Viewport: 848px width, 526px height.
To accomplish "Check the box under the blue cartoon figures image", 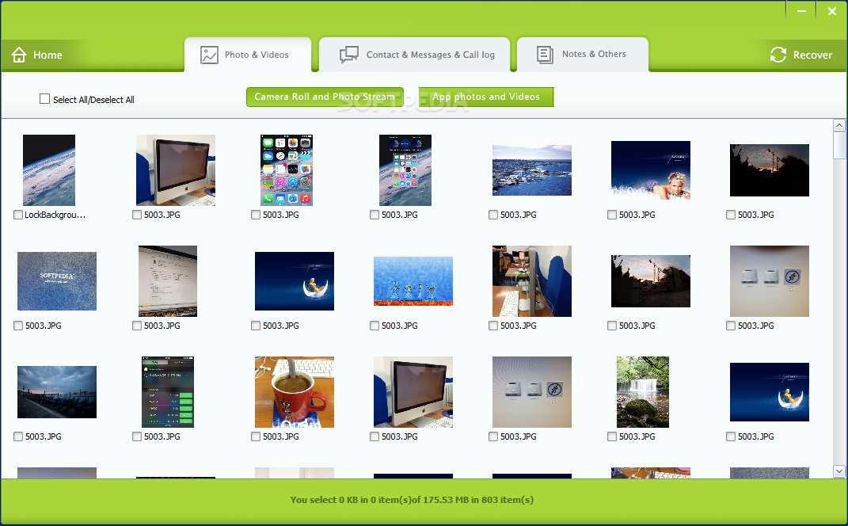I will [x=375, y=326].
